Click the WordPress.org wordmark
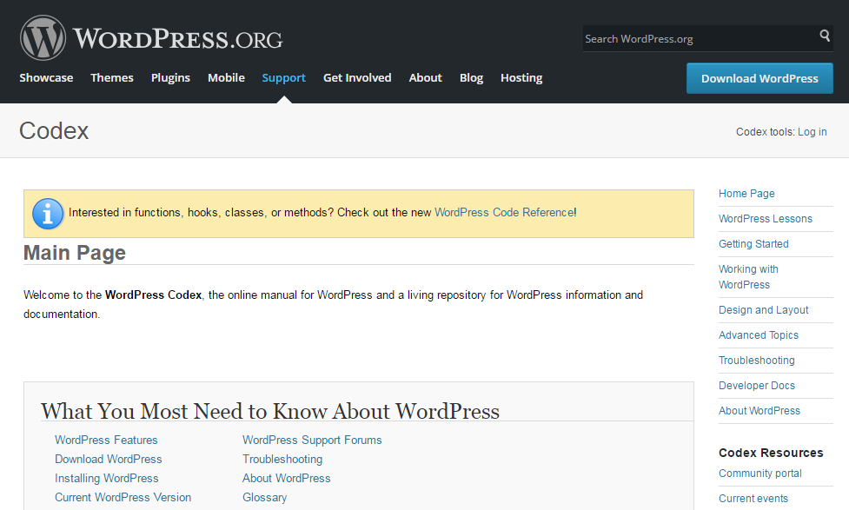The width and height of the screenshot is (849, 510). (177, 39)
